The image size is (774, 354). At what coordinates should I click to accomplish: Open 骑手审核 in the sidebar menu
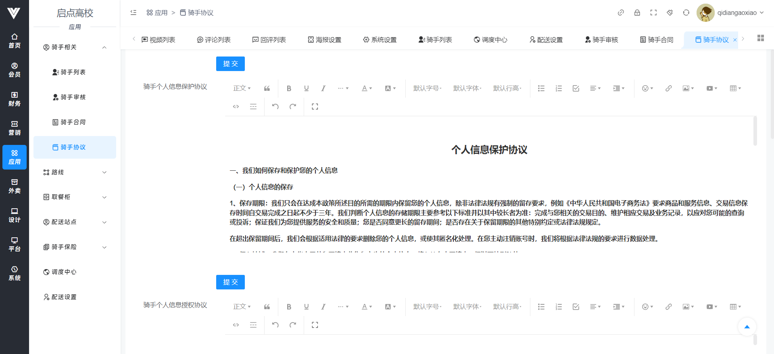73,97
